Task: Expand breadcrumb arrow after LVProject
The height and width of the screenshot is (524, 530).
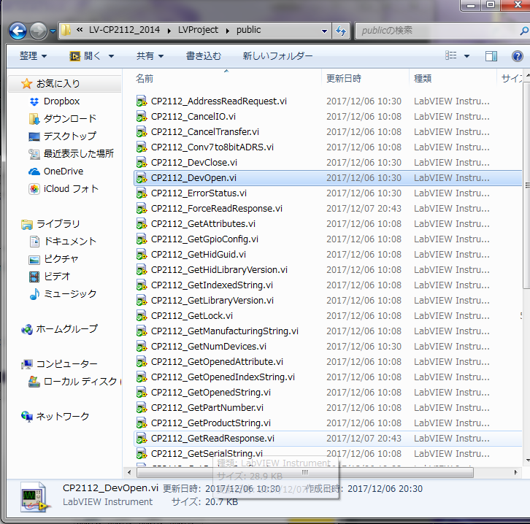Action: pos(228,31)
